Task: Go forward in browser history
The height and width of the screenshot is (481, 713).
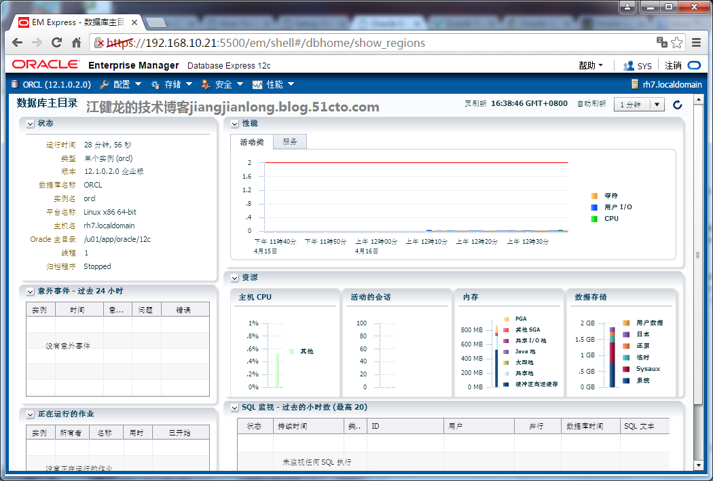Action: point(37,43)
